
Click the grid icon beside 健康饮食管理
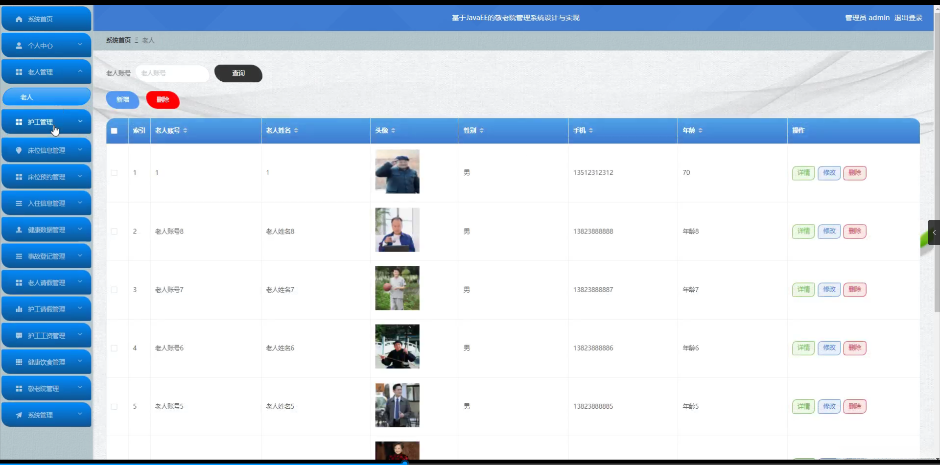(19, 362)
